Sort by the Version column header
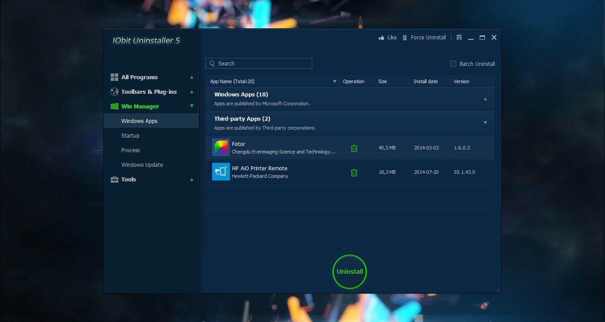Screen dimensions: 605x322 pos(462,81)
